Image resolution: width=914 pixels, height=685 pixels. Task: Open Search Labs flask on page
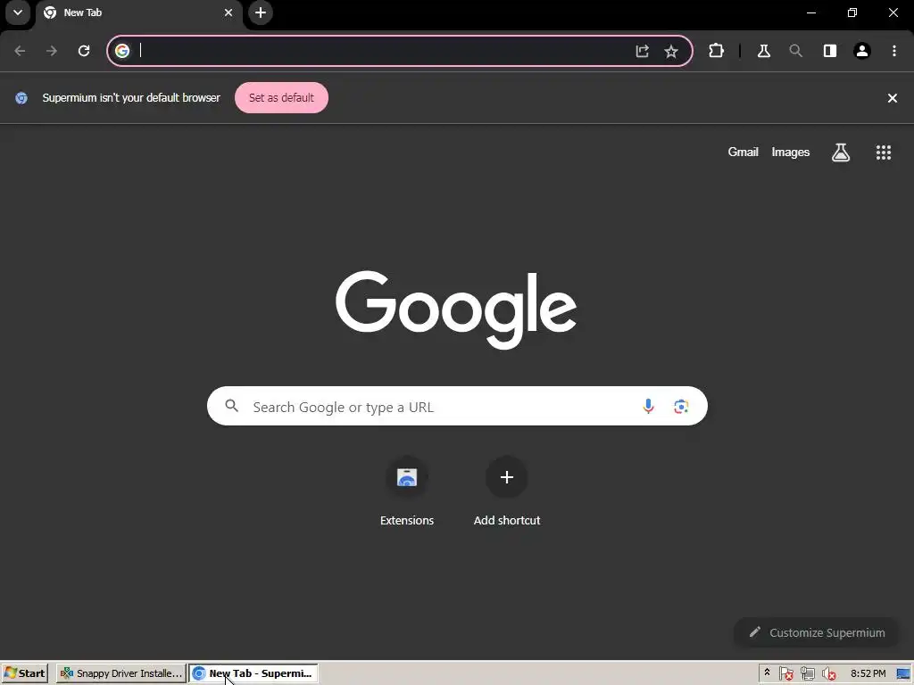pyautogui.click(x=840, y=153)
